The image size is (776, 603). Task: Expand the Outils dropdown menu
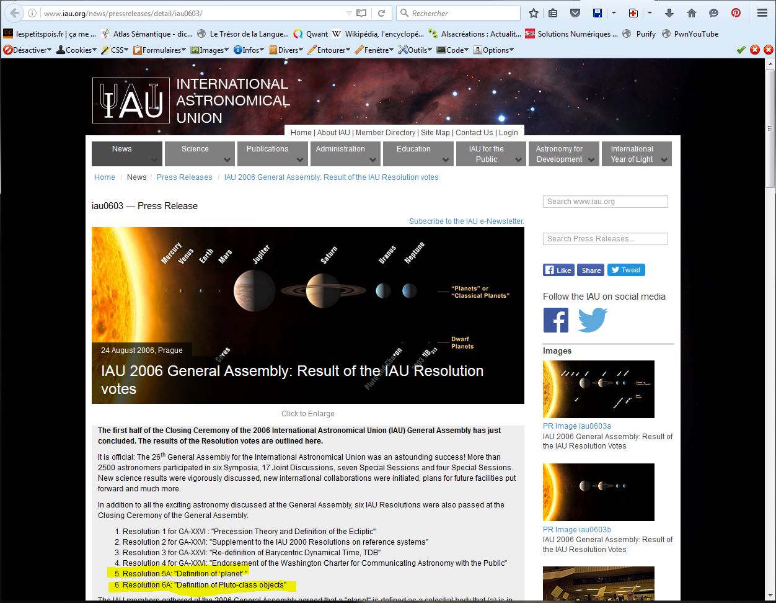415,50
